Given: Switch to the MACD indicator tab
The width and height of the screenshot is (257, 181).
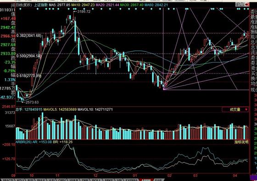Looking at the screenshot, I should click(x=8, y=180).
